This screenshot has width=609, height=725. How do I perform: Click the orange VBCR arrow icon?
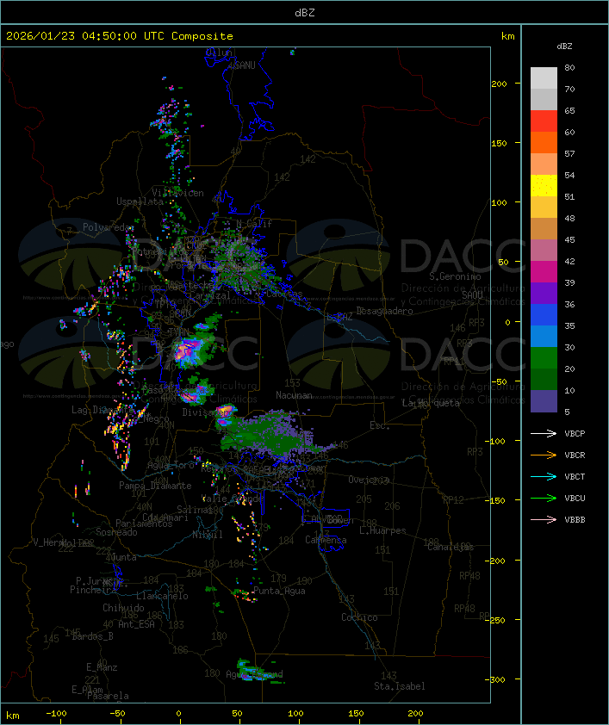pyautogui.click(x=544, y=455)
